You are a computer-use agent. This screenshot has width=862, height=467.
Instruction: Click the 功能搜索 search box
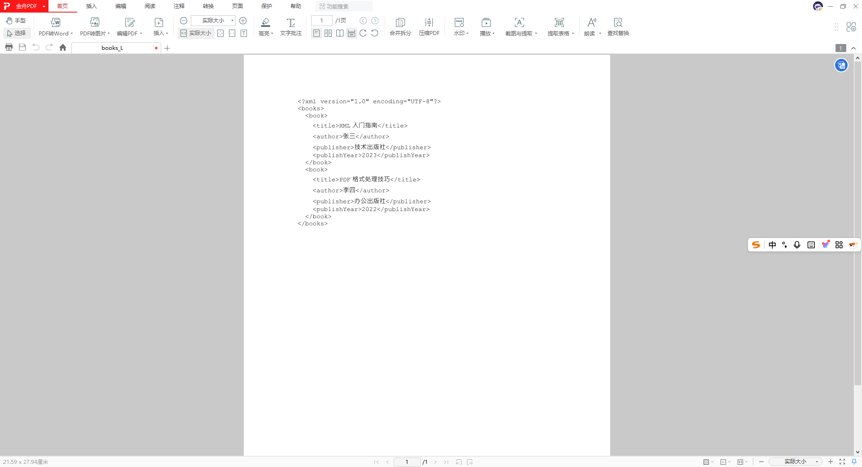tap(344, 6)
